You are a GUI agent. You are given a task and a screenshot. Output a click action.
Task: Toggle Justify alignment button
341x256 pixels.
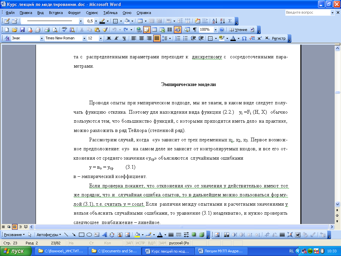tap(157, 38)
